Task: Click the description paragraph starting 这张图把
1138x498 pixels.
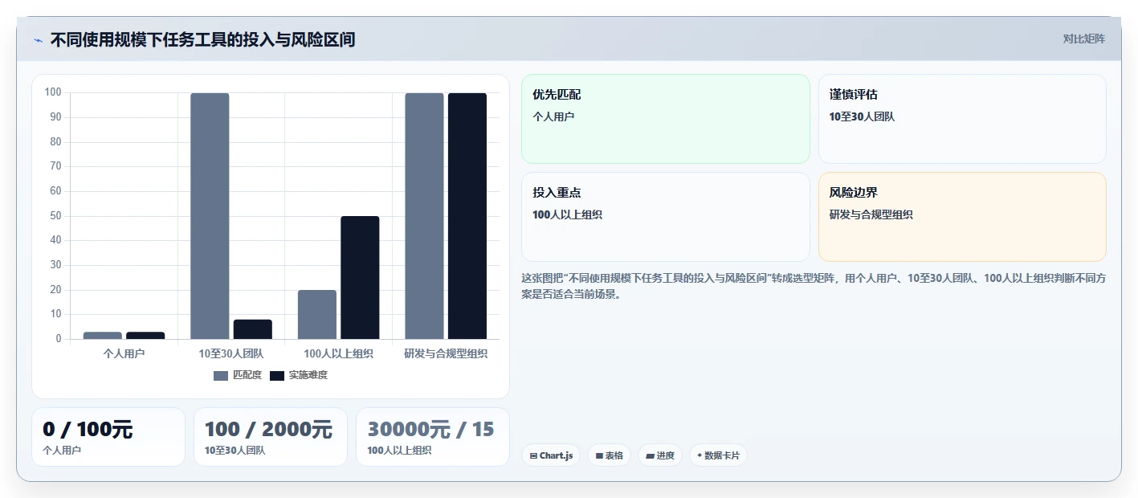Action: click(813, 286)
